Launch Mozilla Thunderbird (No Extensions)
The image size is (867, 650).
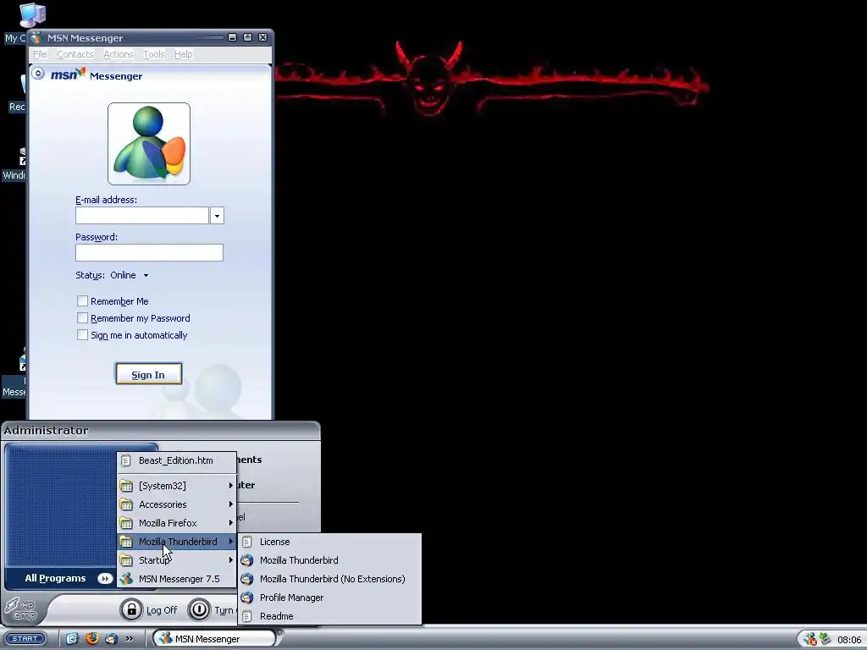pyautogui.click(x=329, y=579)
